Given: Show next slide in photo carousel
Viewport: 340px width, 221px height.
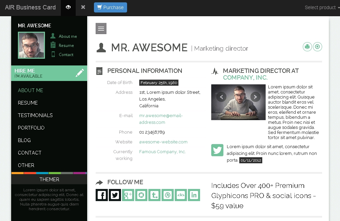Looking at the screenshot, I should 256,97.
